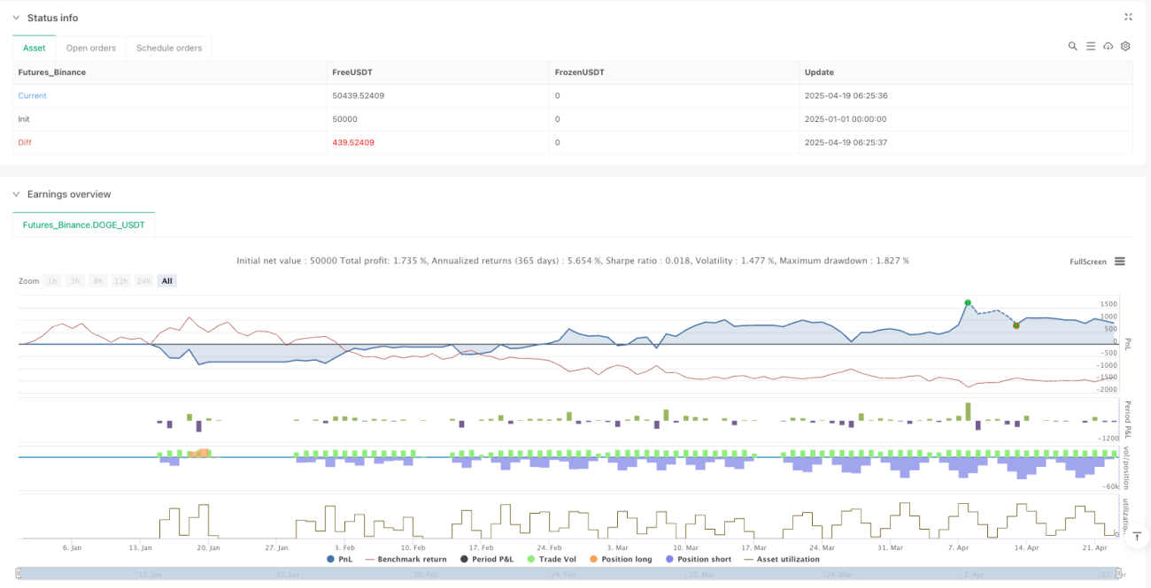Select the Futures_Binance.DOGE_USDT tab
This screenshot has height=588, width=1151.
coord(84,225)
